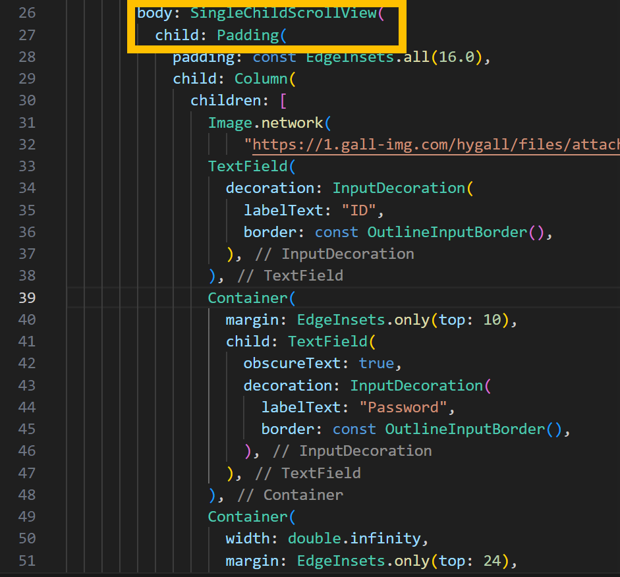Click line number 48 in the gutter

click(27, 495)
